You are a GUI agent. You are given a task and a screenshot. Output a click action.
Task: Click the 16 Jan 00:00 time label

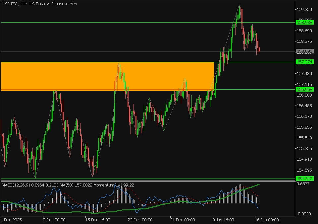(x=266, y=220)
